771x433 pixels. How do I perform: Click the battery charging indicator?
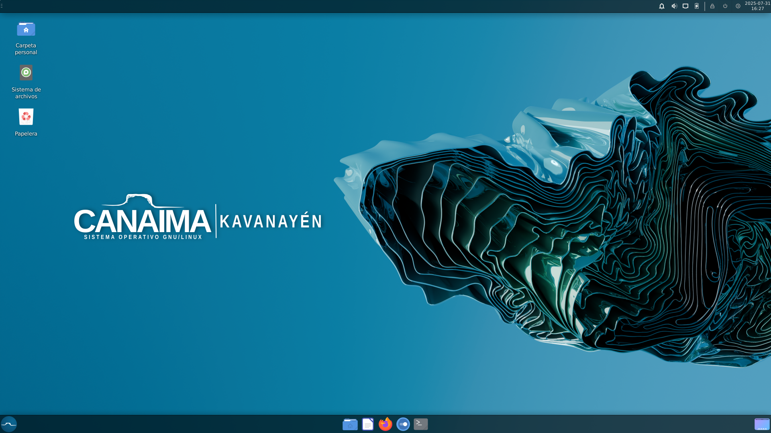(697, 6)
